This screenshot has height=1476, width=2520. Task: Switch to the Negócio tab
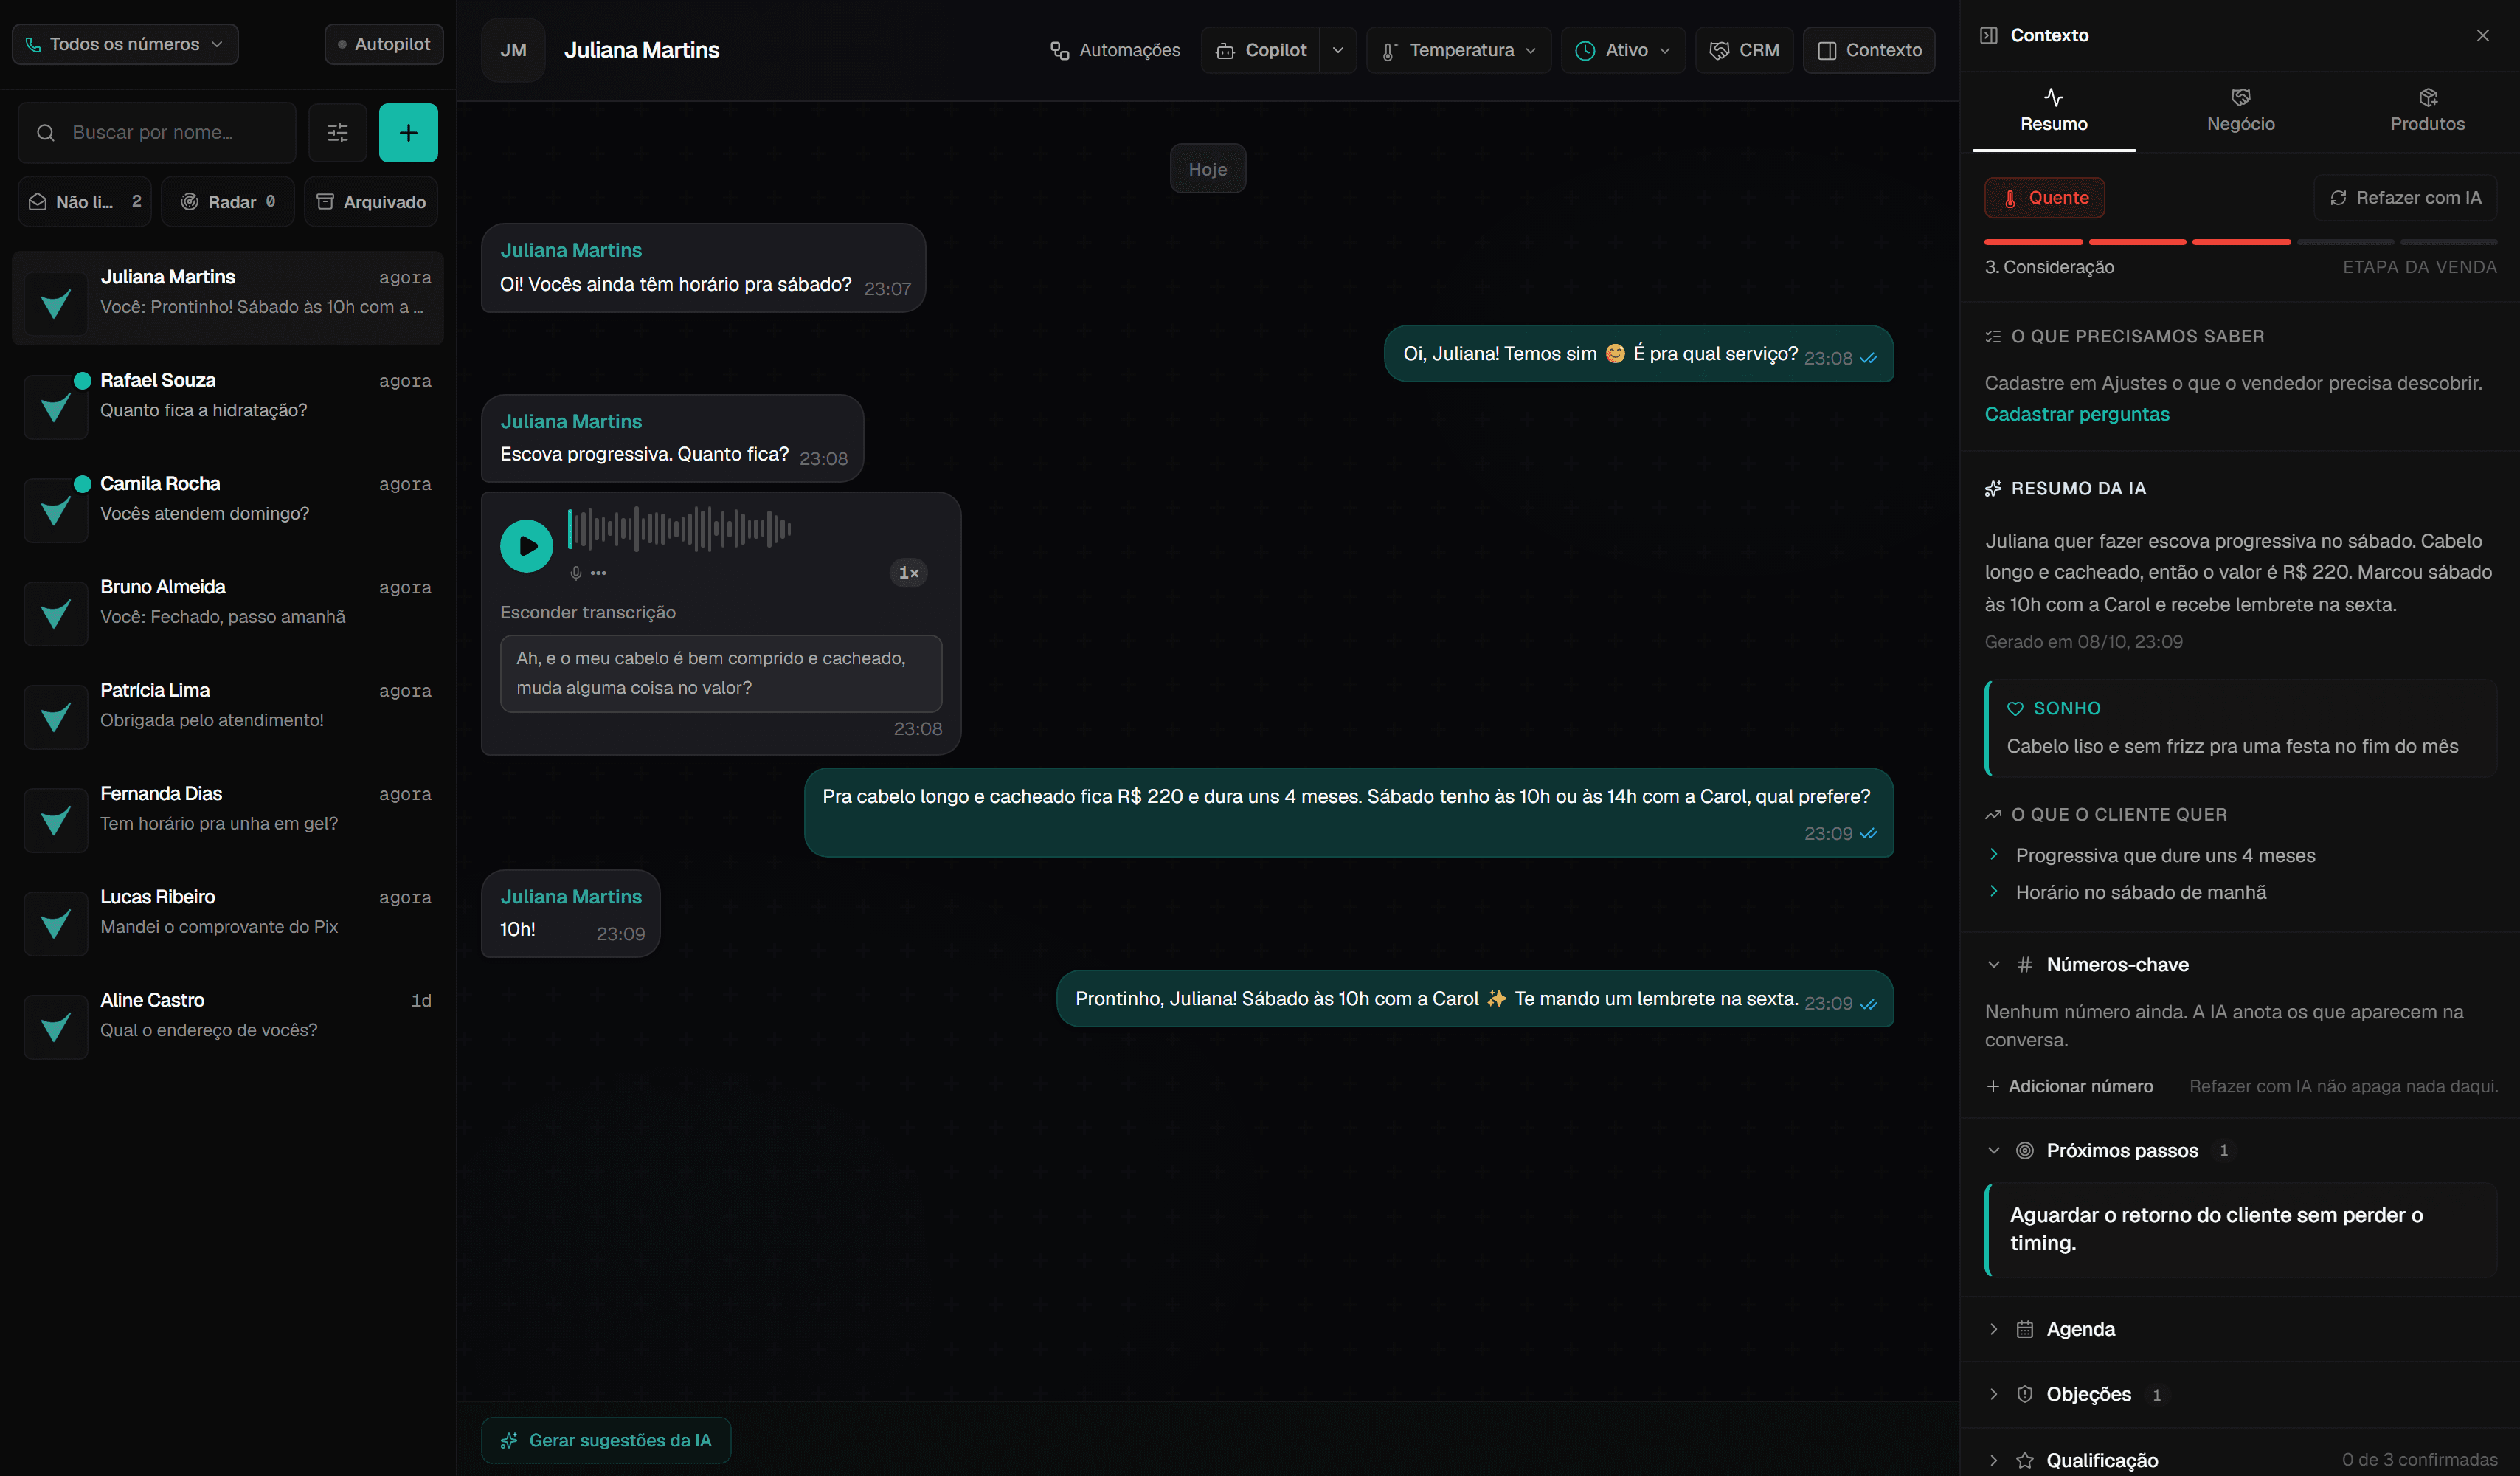[x=2240, y=111]
